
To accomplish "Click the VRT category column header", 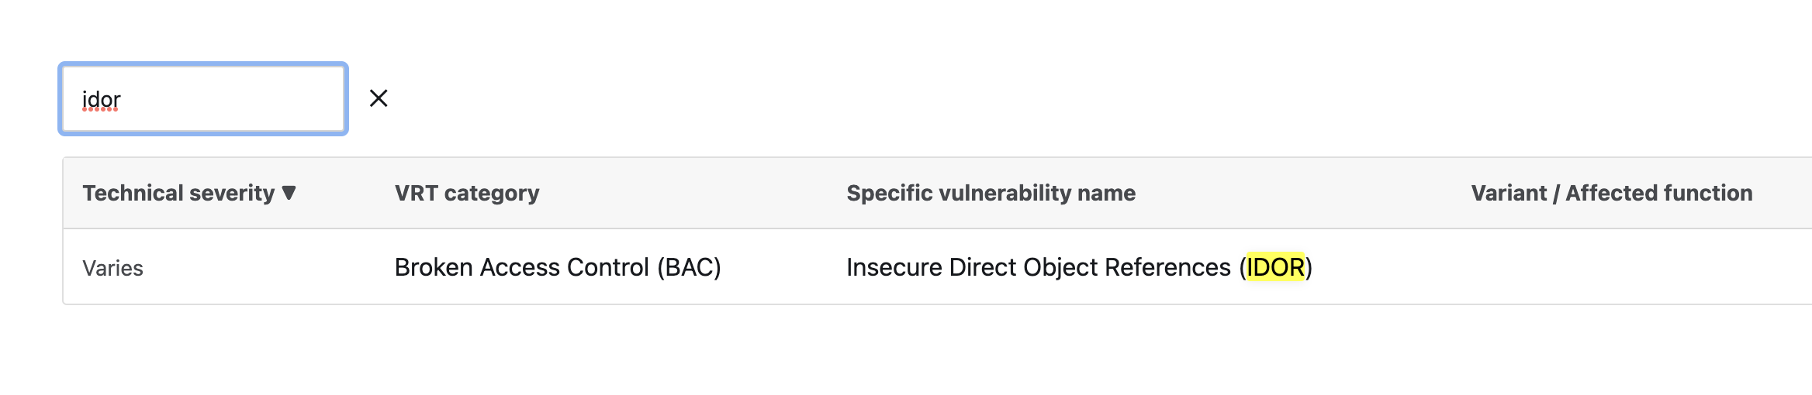I will 466,193.
